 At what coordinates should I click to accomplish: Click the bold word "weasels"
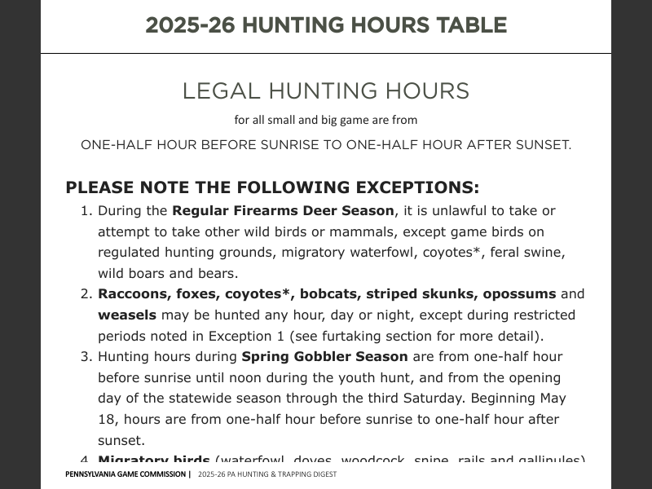pos(127,315)
